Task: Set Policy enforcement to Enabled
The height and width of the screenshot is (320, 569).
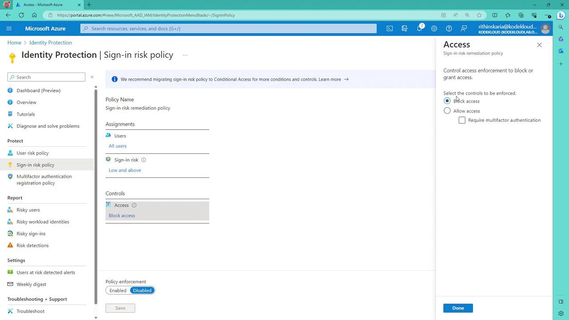Action: (x=118, y=291)
